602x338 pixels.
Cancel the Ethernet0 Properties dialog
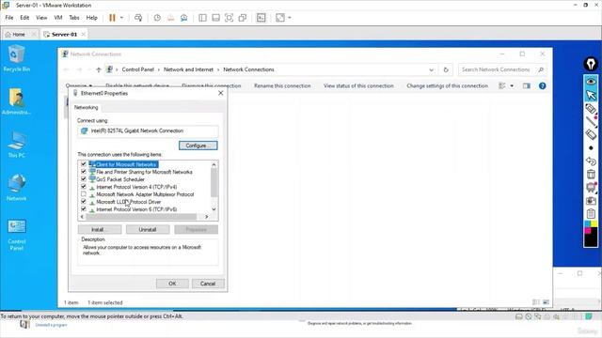tap(208, 284)
